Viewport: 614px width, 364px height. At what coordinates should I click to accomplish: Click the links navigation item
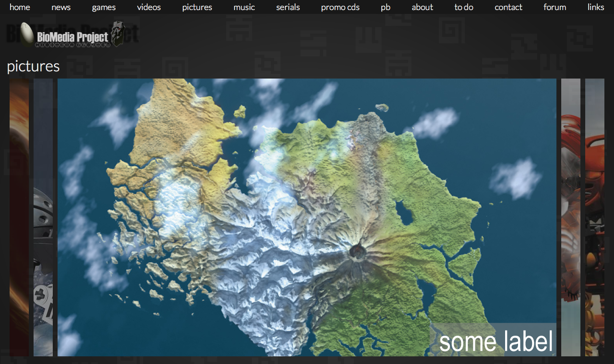(596, 7)
